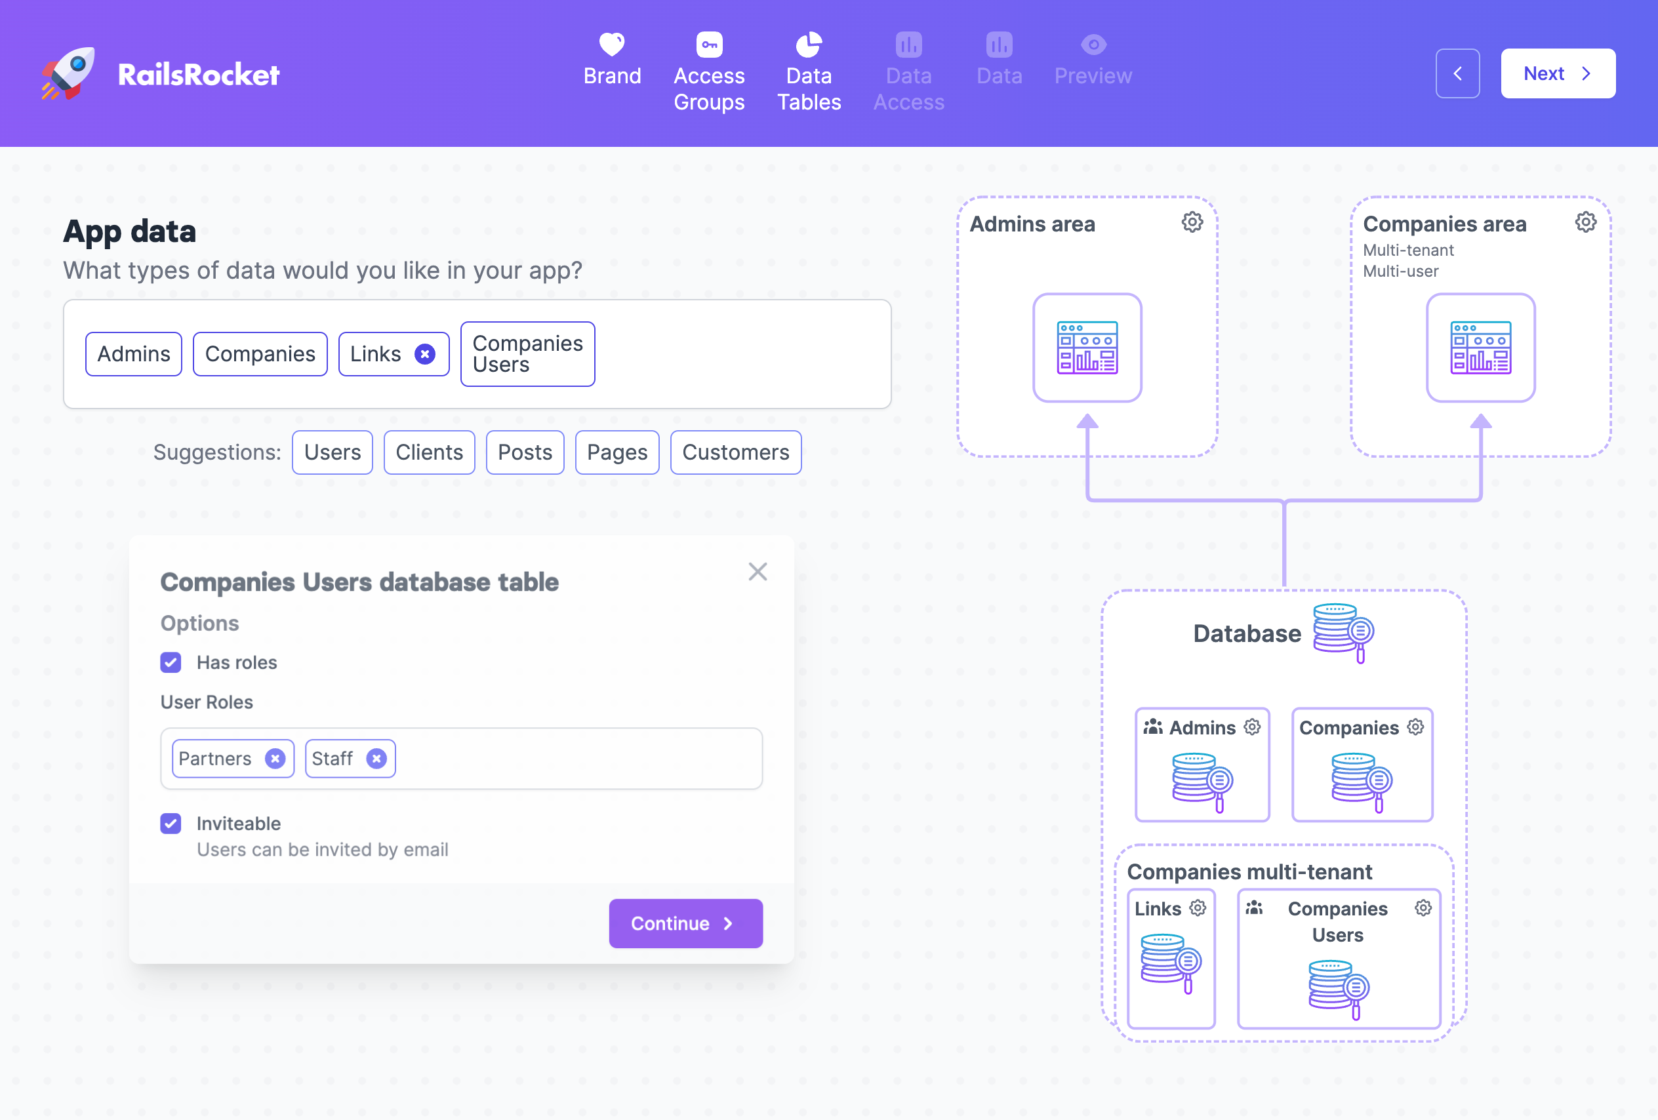The height and width of the screenshot is (1120, 1658).
Task: Open Links table settings gear
Action: click(x=1198, y=908)
